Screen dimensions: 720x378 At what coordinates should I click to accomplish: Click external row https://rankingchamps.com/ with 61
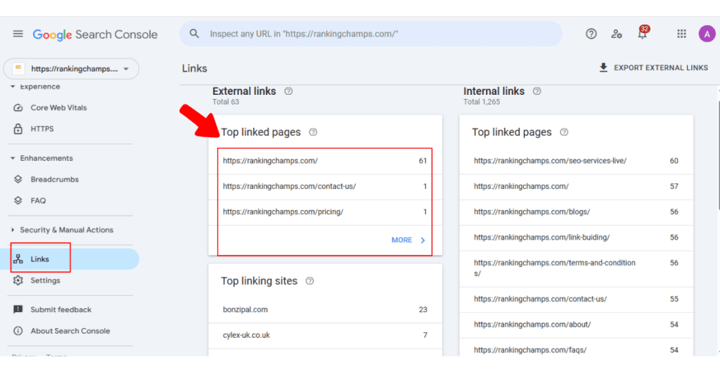point(325,161)
